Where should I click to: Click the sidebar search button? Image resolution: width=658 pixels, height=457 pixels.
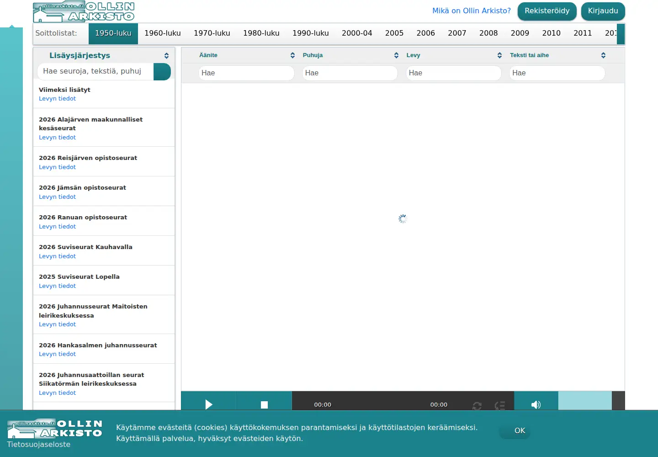tap(162, 72)
